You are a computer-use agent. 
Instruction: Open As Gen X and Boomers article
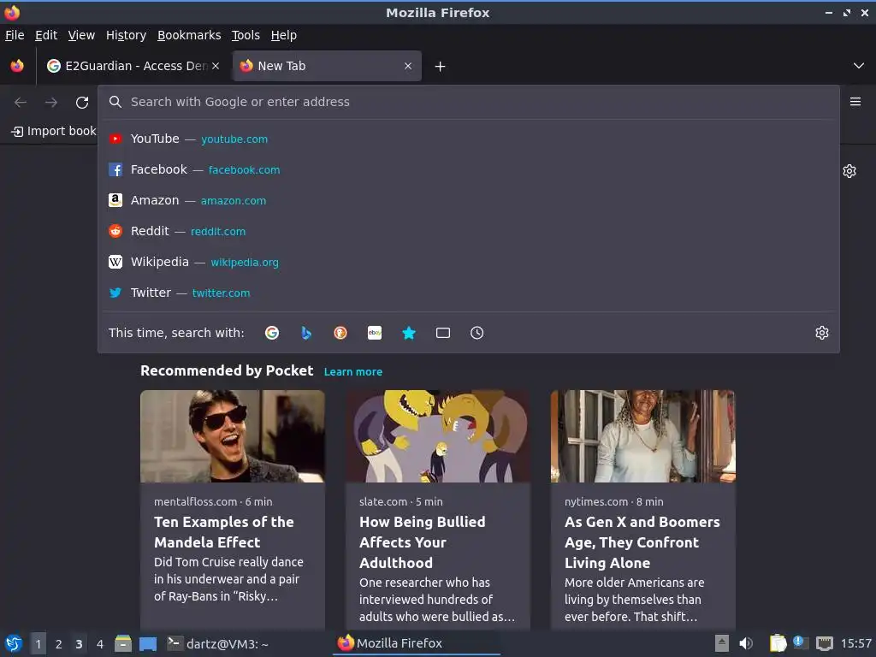pyautogui.click(x=642, y=542)
